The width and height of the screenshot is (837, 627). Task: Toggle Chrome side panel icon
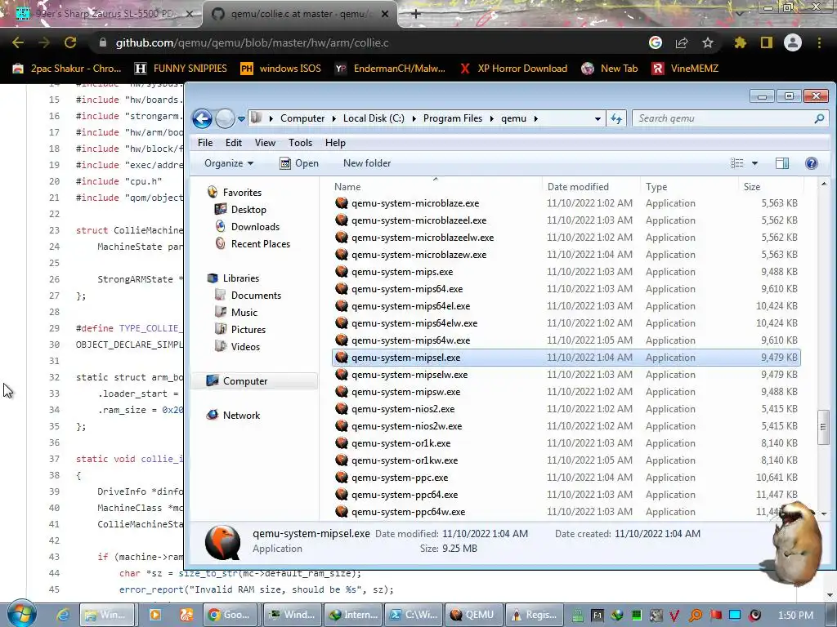tap(767, 42)
